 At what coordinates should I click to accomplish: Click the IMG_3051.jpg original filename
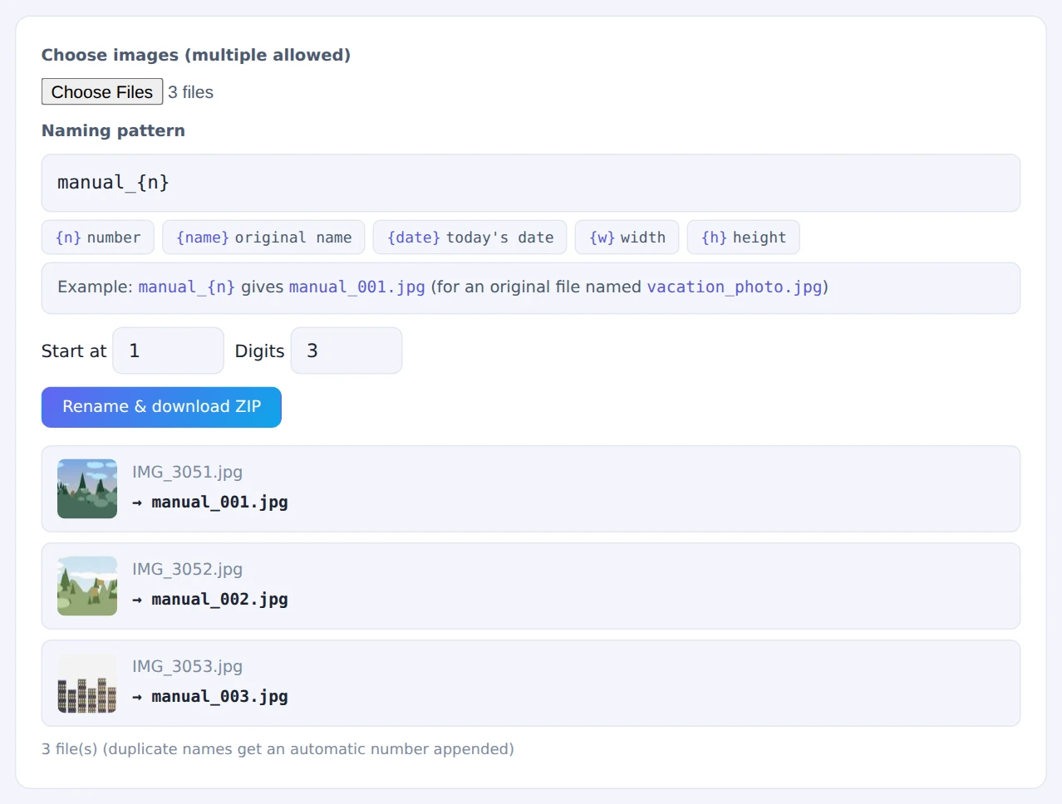(187, 472)
